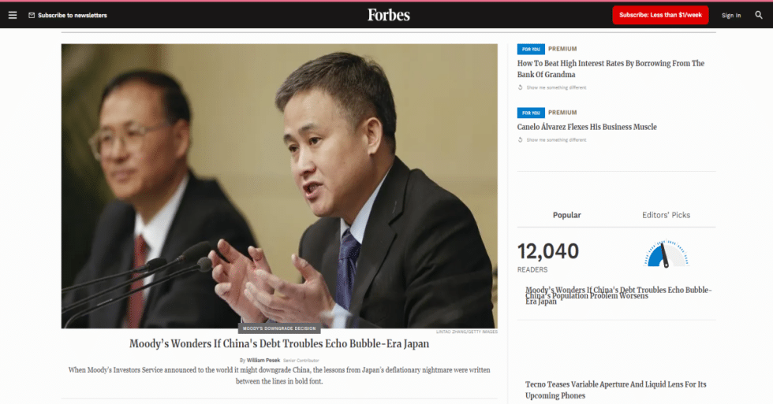This screenshot has height=404, width=773.
Task: Click the Sign In link
Action: (x=731, y=15)
